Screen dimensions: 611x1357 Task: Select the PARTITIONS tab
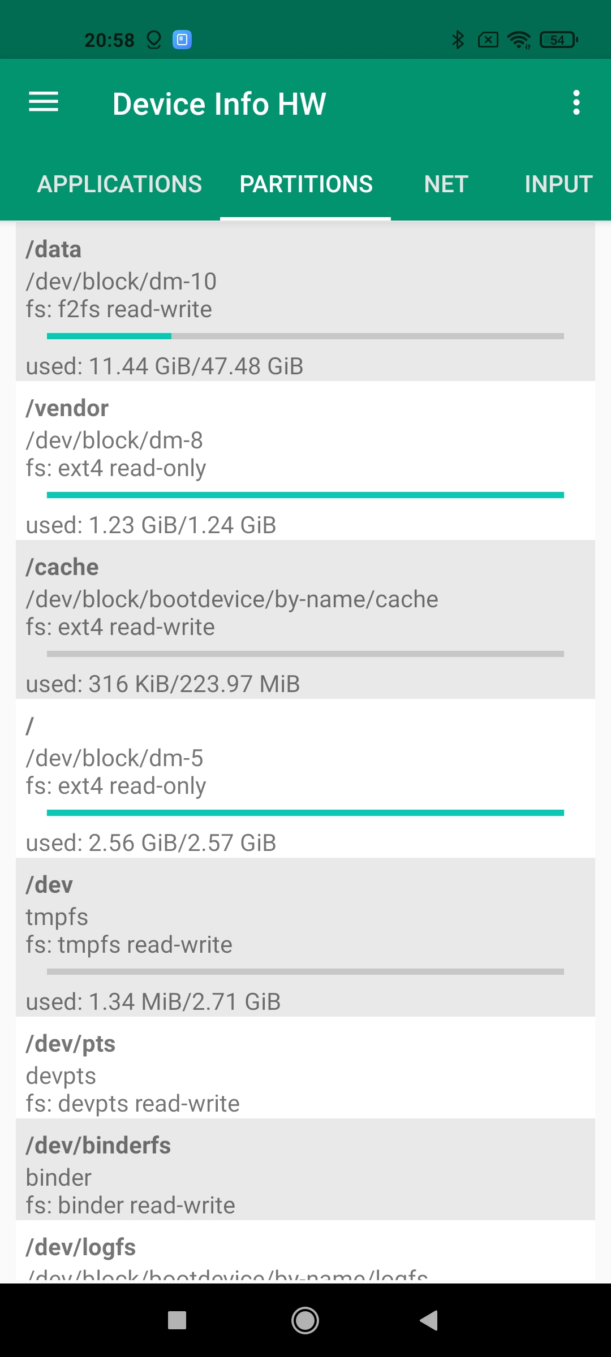[305, 184]
